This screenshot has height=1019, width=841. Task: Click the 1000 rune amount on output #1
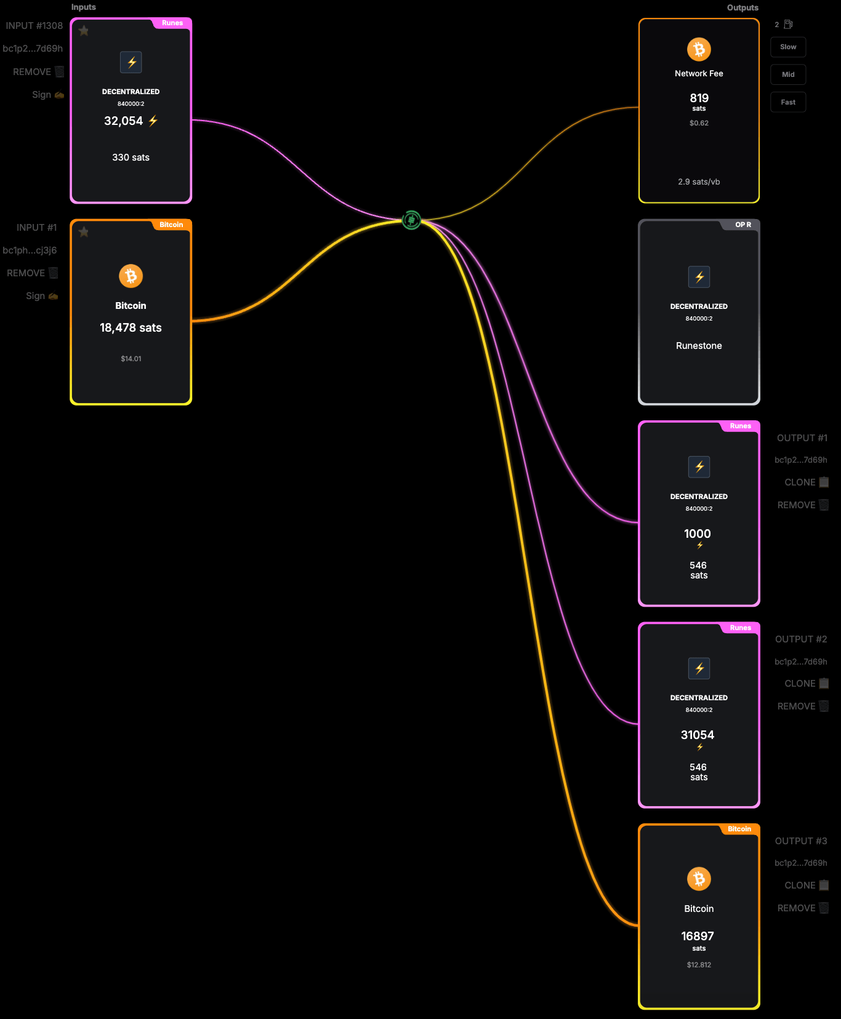tap(698, 534)
